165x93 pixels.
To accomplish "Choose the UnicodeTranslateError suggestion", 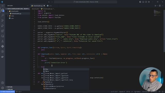I will [x=66, y=86].
